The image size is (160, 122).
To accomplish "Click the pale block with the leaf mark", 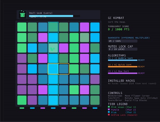I will [53, 48].
